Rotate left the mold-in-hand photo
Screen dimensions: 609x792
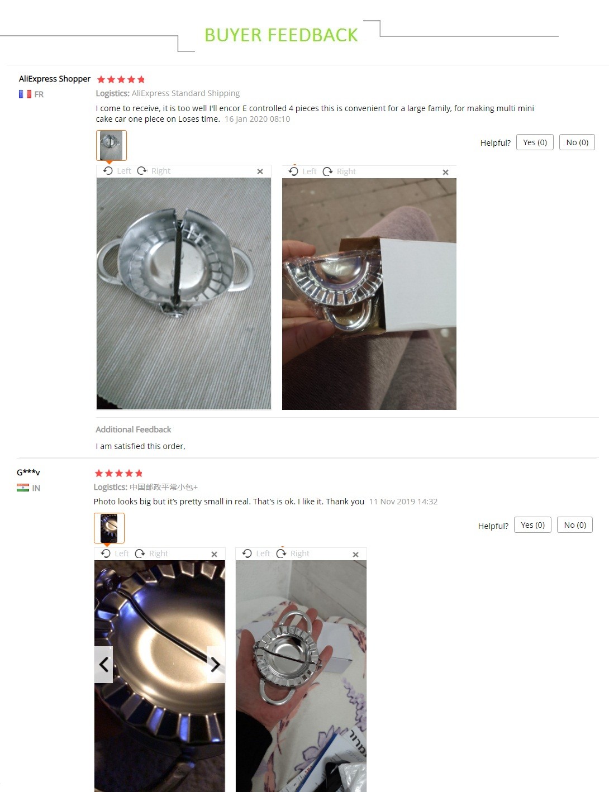pos(256,554)
